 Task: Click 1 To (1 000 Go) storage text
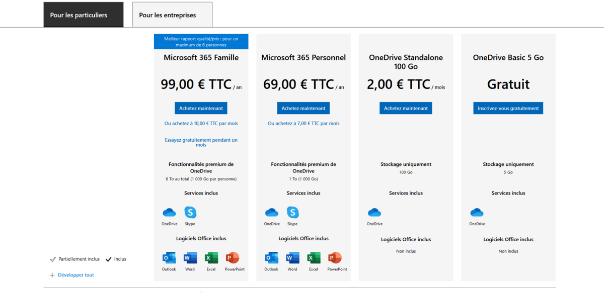304,179
